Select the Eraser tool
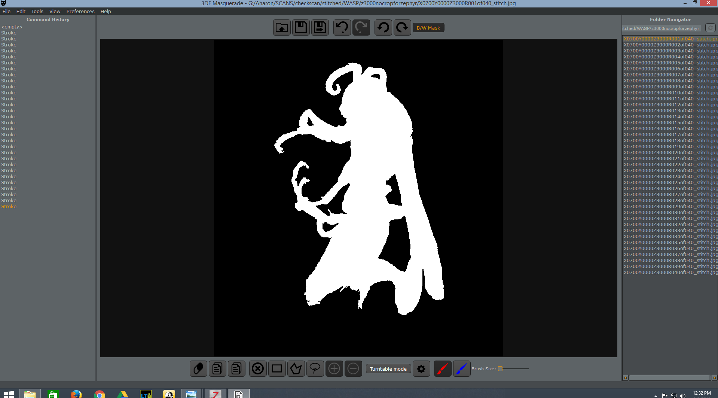The width and height of the screenshot is (718, 398). pyautogui.click(x=198, y=369)
